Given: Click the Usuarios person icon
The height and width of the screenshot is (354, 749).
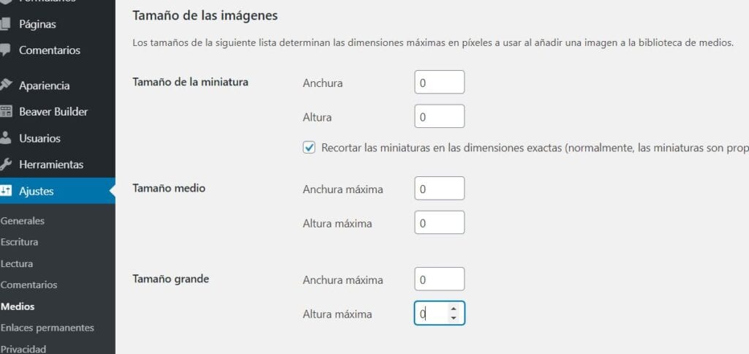Looking at the screenshot, I should [x=5, y=138].
